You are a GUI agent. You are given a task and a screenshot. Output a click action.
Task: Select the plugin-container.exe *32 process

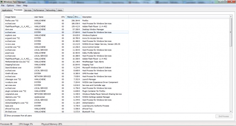click(66, 91)
